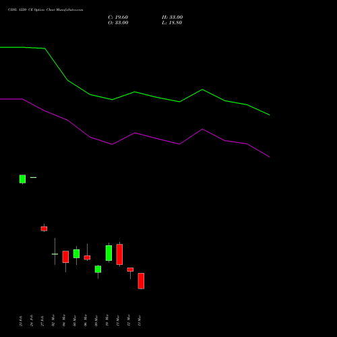
Task: Click the 09 Mar date axis label
Action: [96, 320]
